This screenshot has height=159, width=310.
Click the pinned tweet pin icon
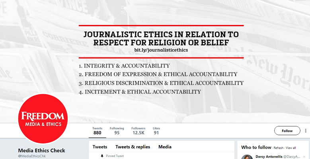[x=102, y=156]
